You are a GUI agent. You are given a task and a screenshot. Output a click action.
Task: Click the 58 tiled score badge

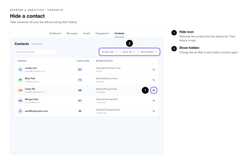tap(80, 90)
